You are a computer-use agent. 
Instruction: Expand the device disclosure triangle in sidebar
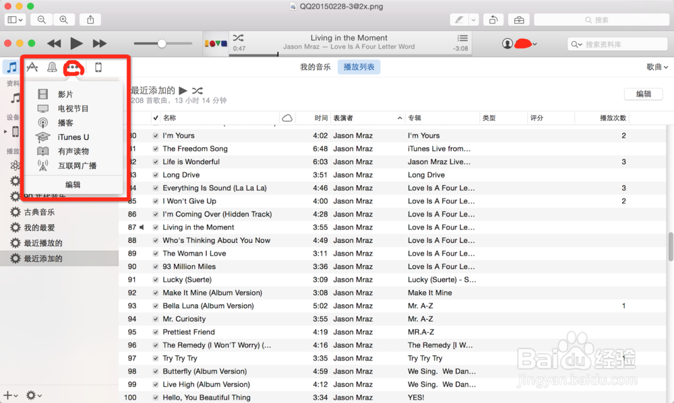(5, 131)
